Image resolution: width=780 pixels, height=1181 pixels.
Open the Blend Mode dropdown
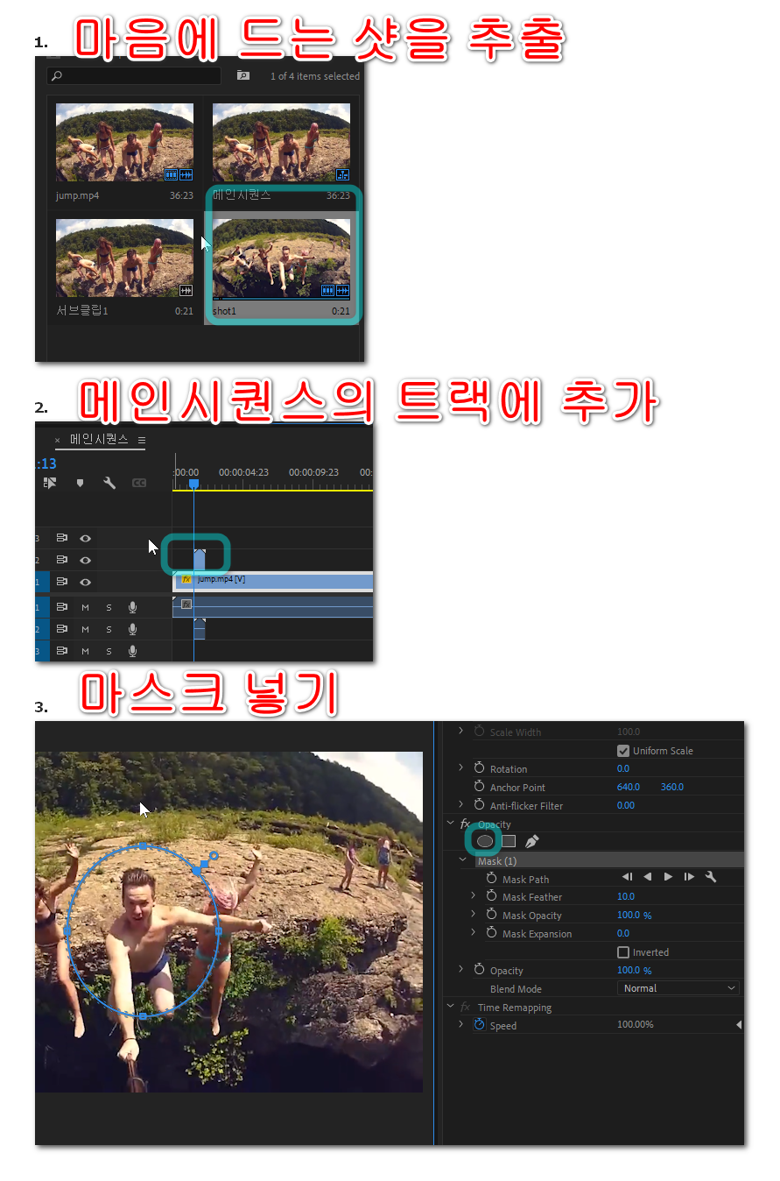679,988
